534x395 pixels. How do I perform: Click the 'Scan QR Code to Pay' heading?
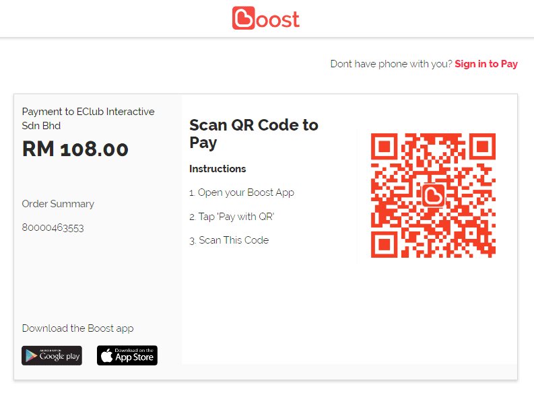pos(253,133)
